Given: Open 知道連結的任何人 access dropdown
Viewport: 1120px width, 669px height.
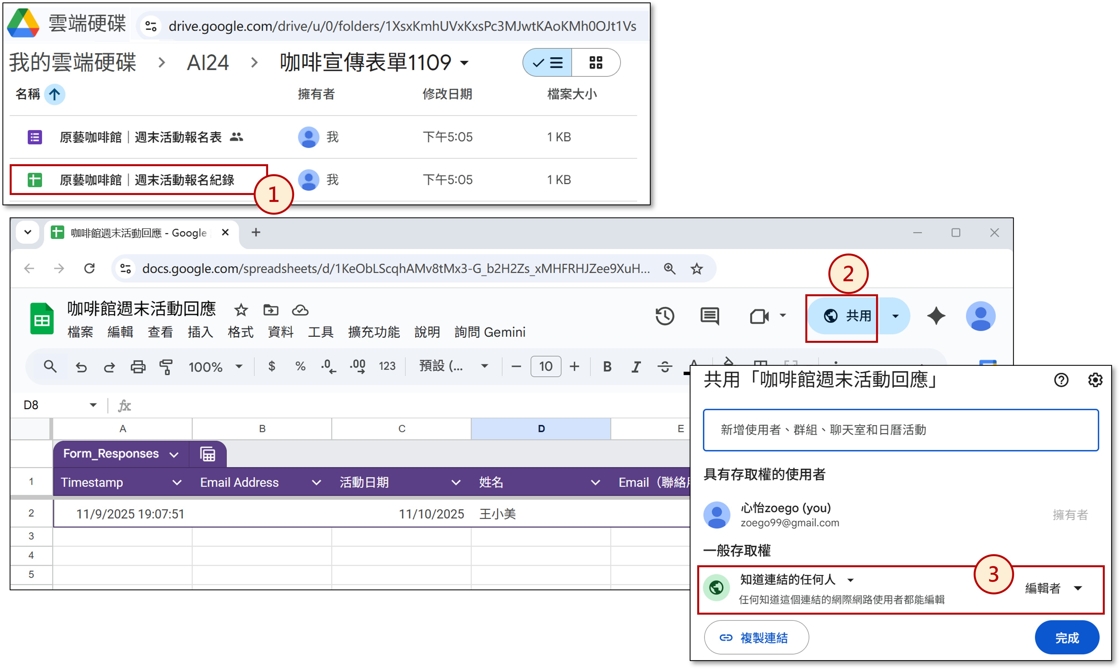Looking at the screenshot, I should (x=796, y=580).
